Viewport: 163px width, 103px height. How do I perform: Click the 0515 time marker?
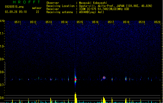pyautogui.click(x=80, y=22)
